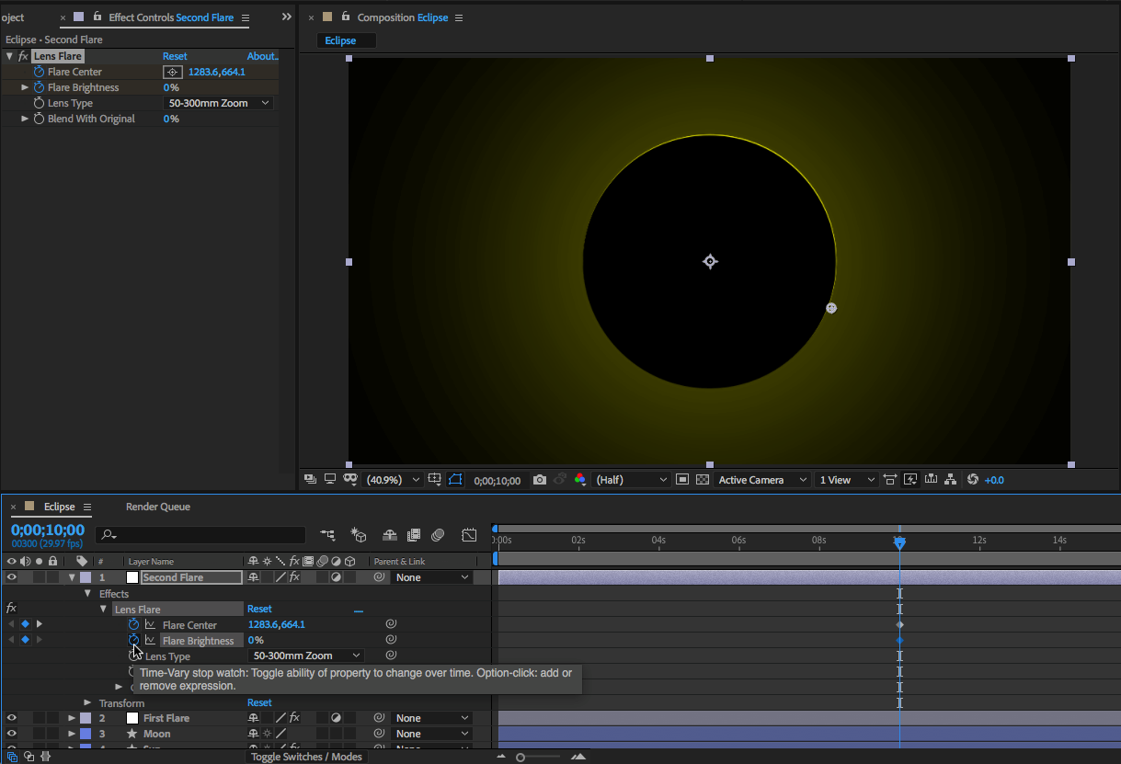The height and width of the screenshot is (764, 1121).
Task: Open the viewer resolution (Half) dropdown
Action: point(632,480)
